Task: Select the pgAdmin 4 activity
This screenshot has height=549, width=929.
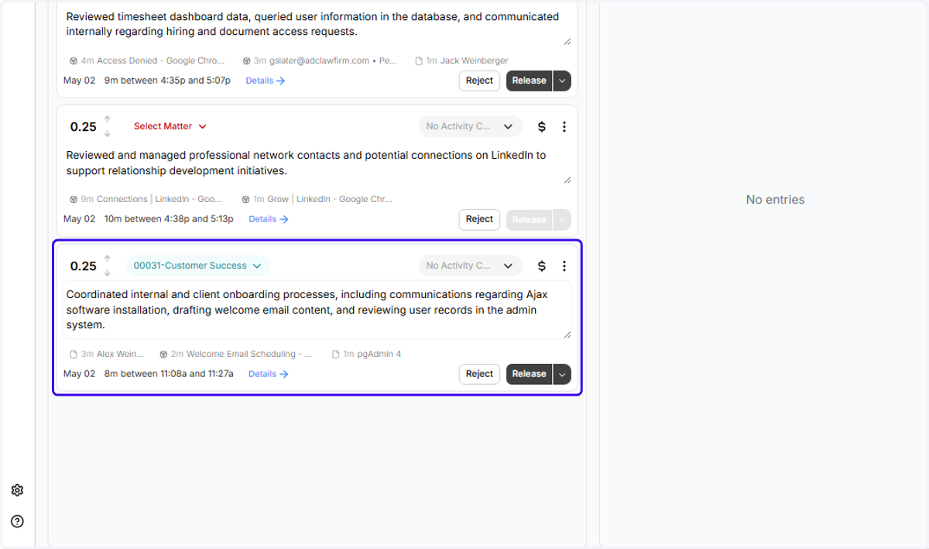Action: (366, 354)
